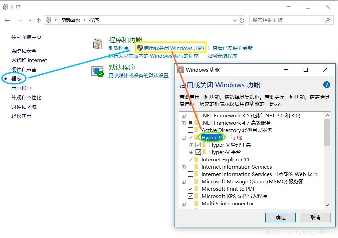Viewport: 338px width, 238px height.
Task: Open the address bar history dropdown
Action: click(x=235, y=20)
